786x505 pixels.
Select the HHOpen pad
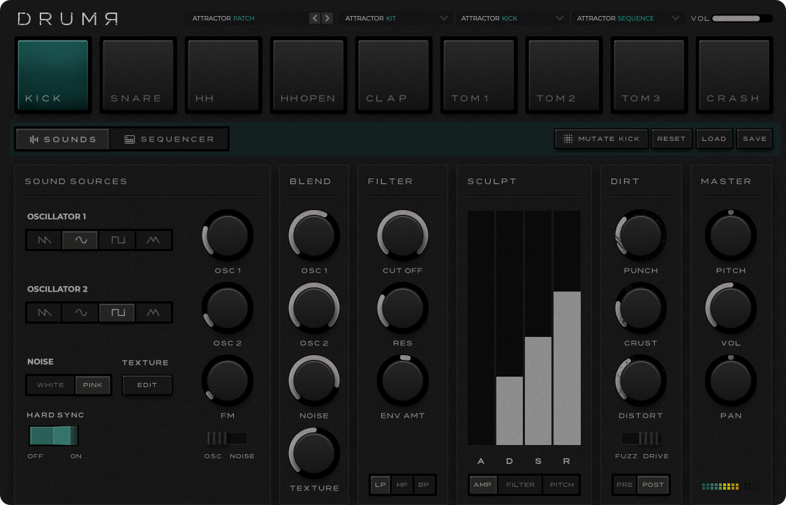309,75
